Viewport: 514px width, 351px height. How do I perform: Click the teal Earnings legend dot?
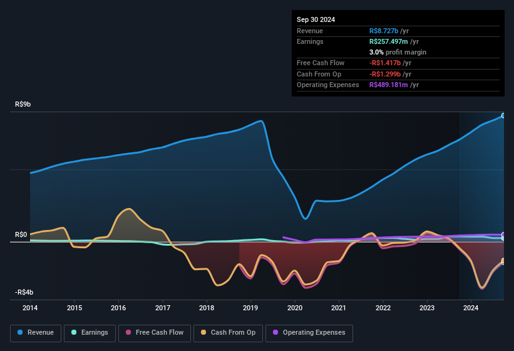click(x=75, y=333)
